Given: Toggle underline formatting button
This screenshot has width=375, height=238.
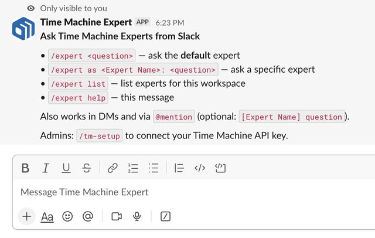Looking at the screenshot, I should 66,168.
